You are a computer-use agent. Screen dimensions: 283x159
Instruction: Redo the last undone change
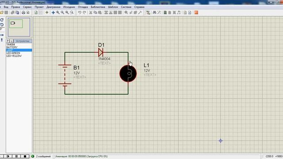tap(84, 12)
